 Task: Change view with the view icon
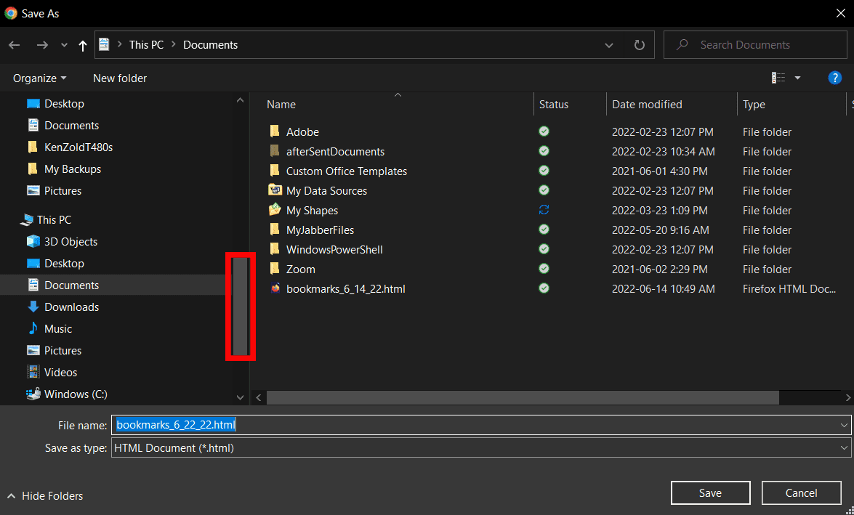point(778,78)
